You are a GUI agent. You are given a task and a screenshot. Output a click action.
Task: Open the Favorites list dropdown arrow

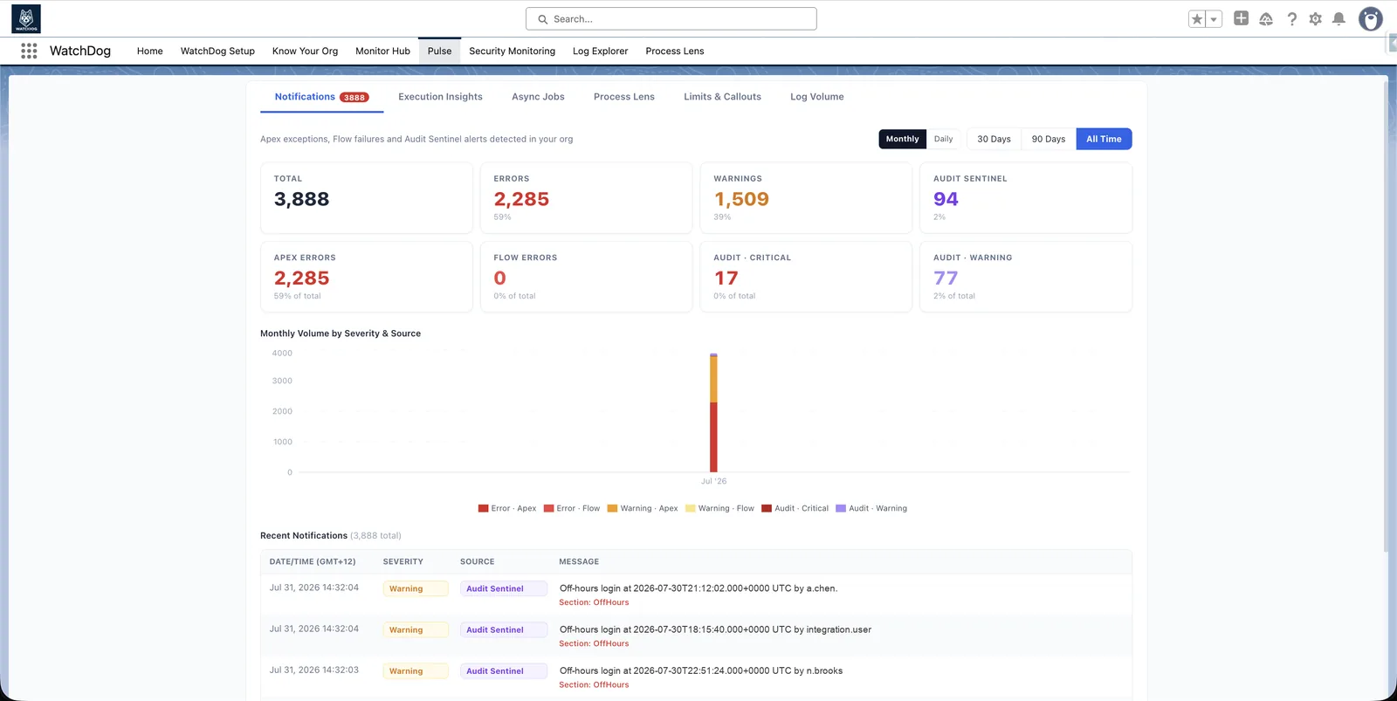click(x=1214, y=18)
